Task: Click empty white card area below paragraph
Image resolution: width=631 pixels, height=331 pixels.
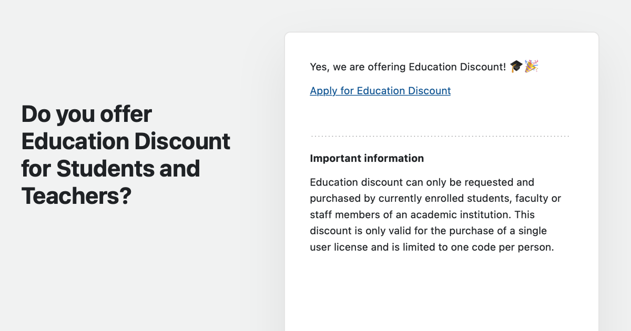Action: (441, 294)
